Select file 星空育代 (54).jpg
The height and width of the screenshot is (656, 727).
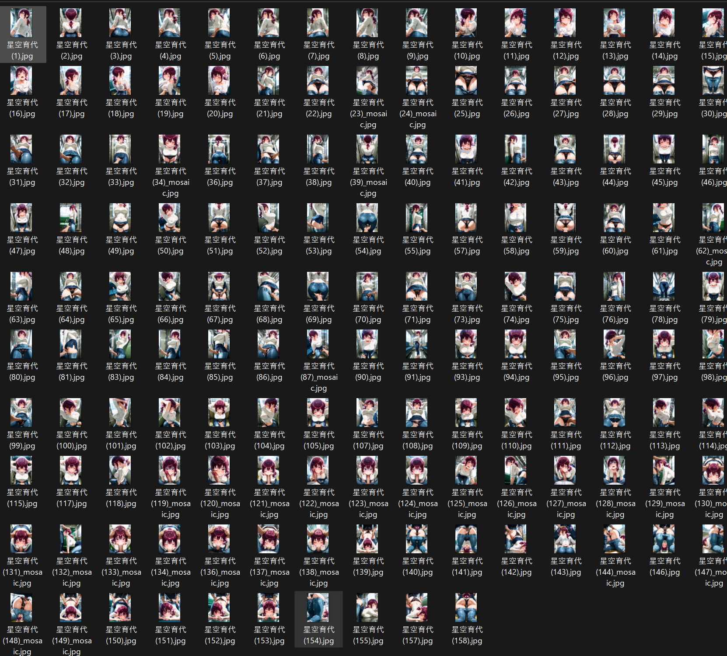point(368,229)
